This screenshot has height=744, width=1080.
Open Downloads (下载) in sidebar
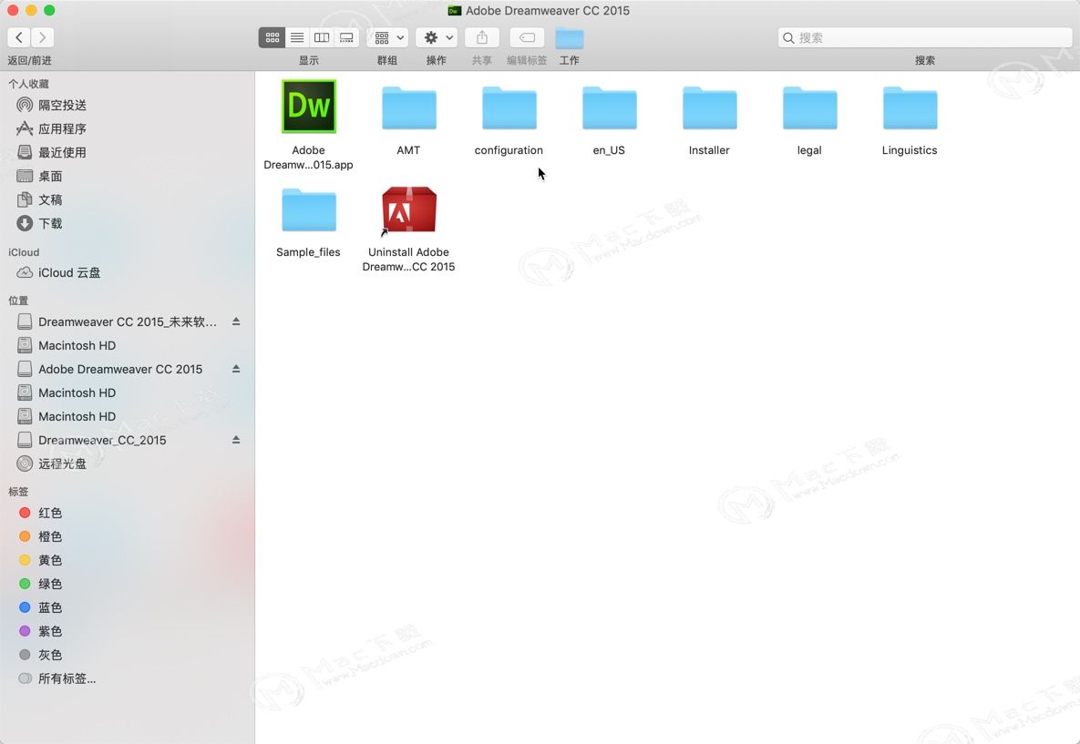(40, 223)
